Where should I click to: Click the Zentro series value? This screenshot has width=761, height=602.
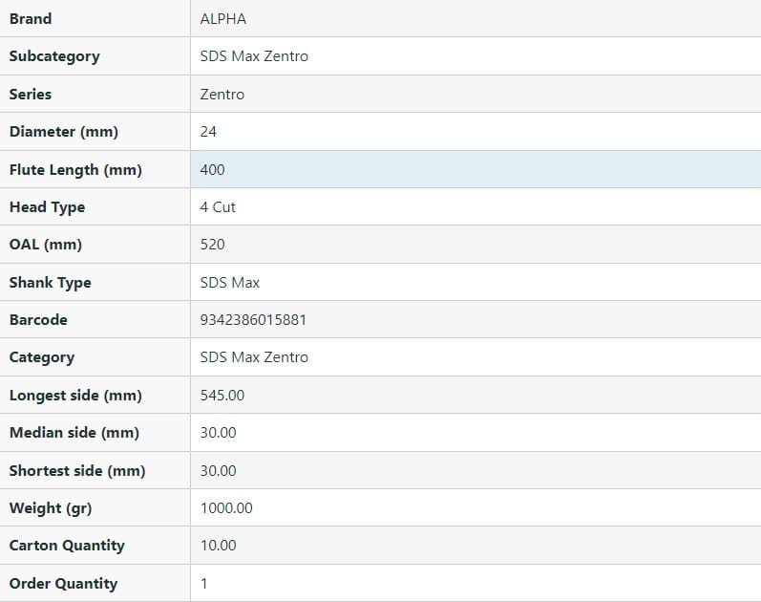pos(222,95)
